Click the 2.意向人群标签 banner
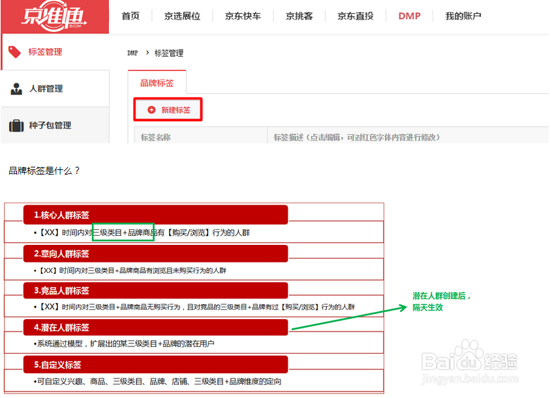The image size is (550, 398). [156, 253]
